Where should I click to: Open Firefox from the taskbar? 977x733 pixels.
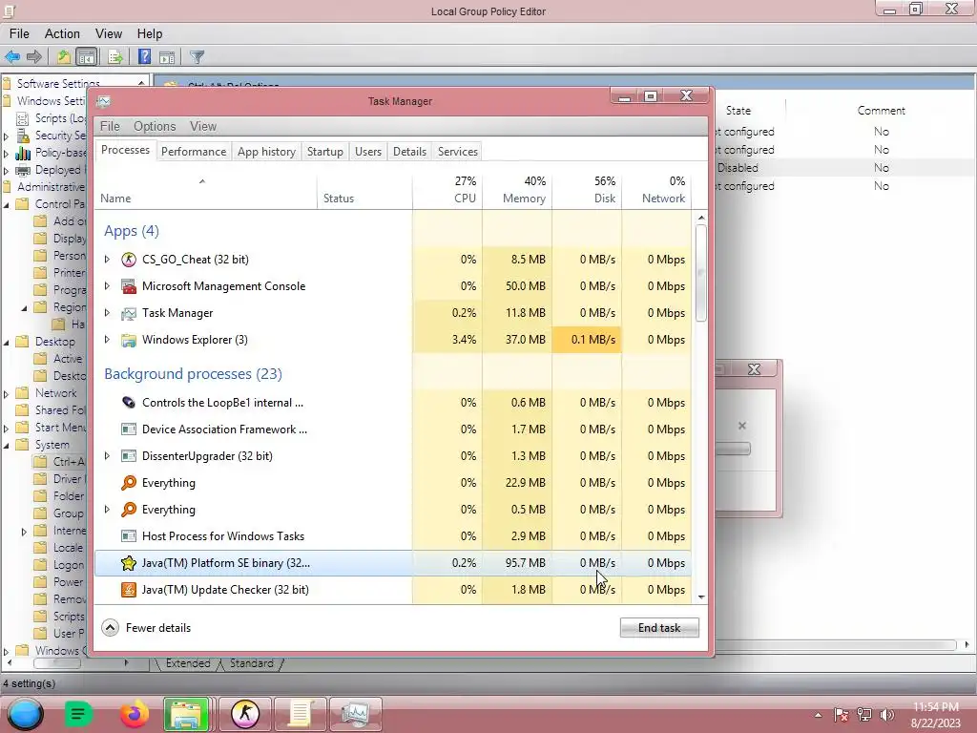coord(134,714)
